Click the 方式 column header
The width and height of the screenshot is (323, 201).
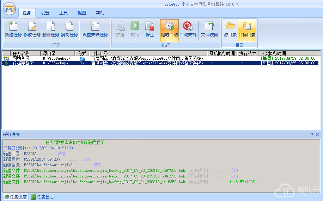pos(82,53)
